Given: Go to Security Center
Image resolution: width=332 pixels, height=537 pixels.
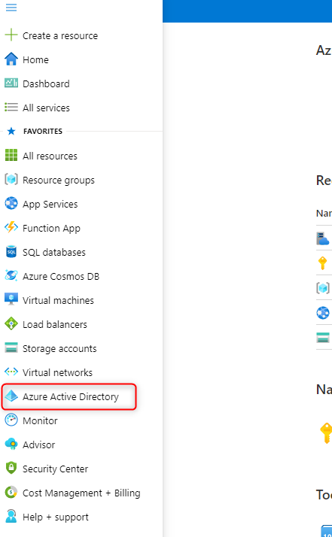Looking at the screenshot, I should click(55, 469).
